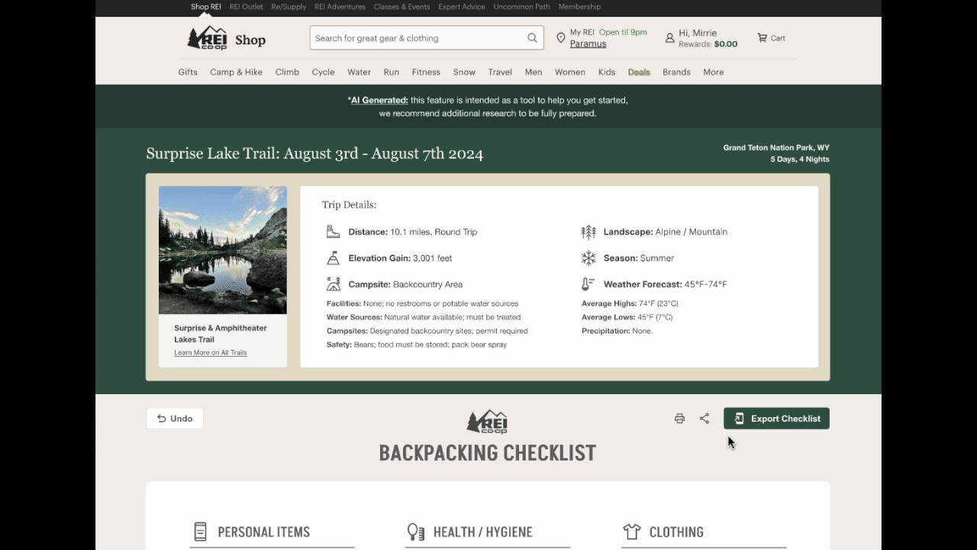Click the Health / Hygiene section icon
The height and width of the screenshot is (550, 977).
click(415, 532)
